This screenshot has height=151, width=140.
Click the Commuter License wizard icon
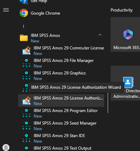[27, 50]
